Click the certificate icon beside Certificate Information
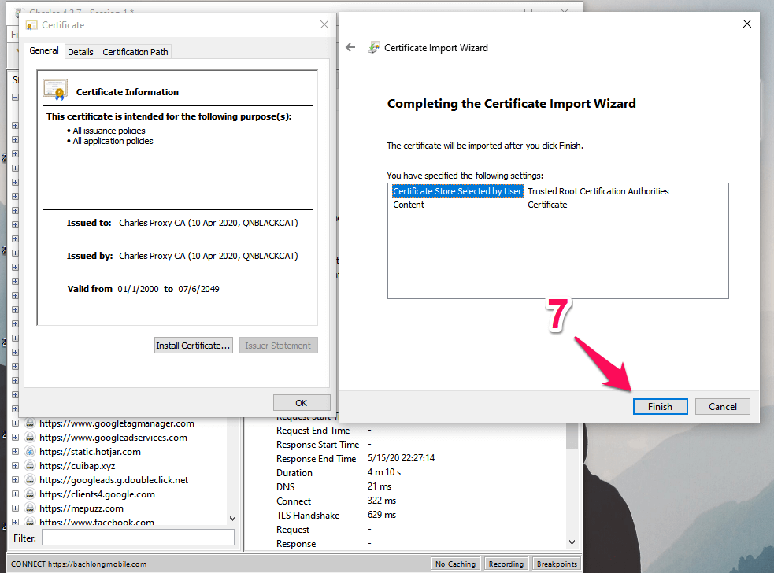 coord(55,91)
